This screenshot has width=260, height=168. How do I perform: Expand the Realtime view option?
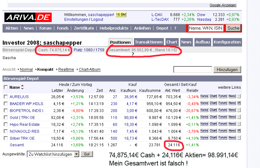coord(66,69)
